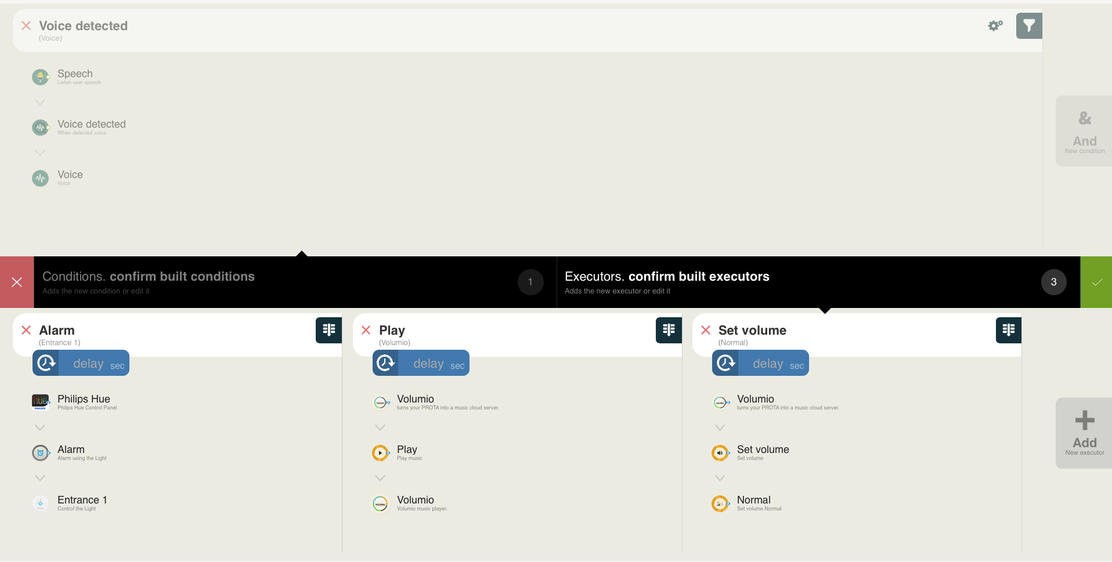Viewport: 1112px width, 562px height.
Task: Select Volumio icon in Play card
Action: click(x=381, y=402)
